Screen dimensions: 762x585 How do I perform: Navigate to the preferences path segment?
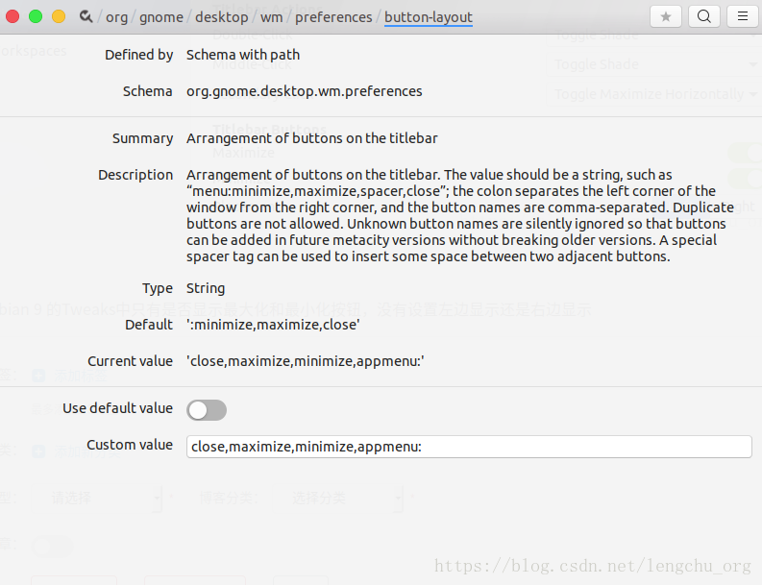[x=333, y=17]
